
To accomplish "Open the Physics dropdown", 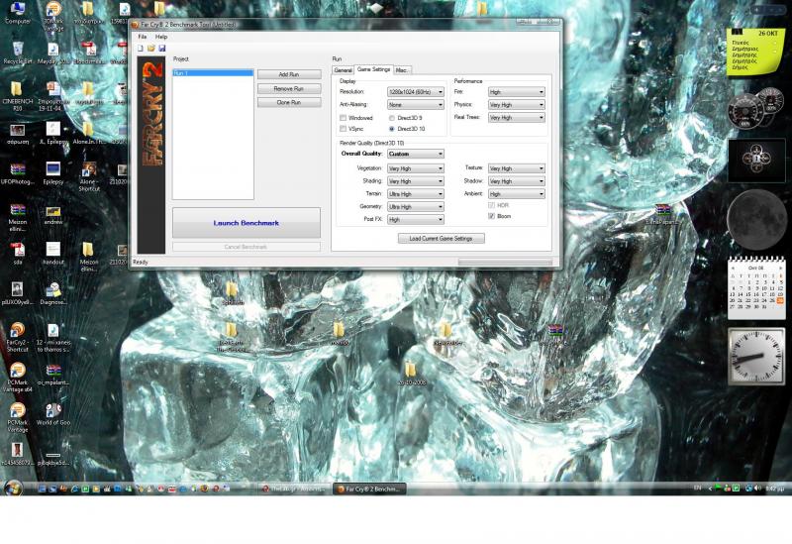I will (x=516, y=105).
